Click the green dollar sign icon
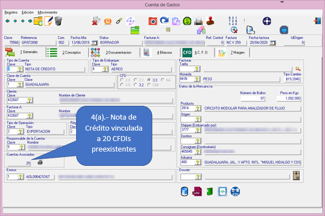 tap(187, 21)
